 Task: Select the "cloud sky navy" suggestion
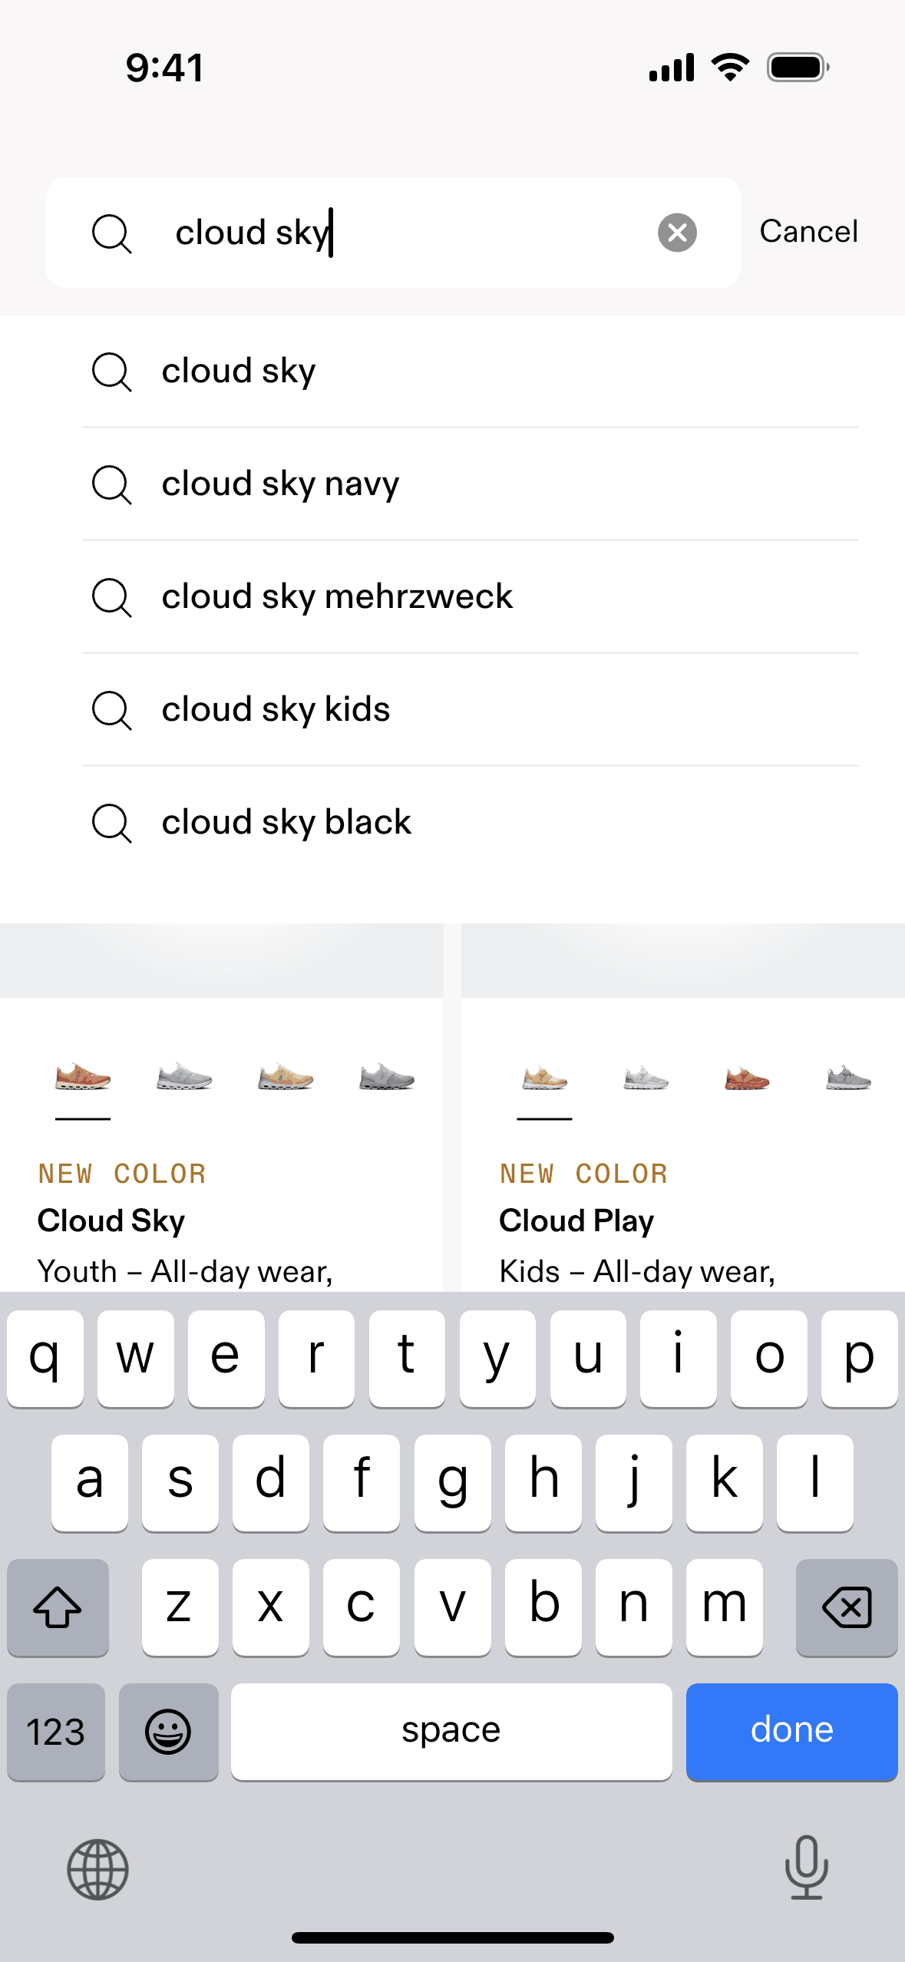(x=280, y=484)
